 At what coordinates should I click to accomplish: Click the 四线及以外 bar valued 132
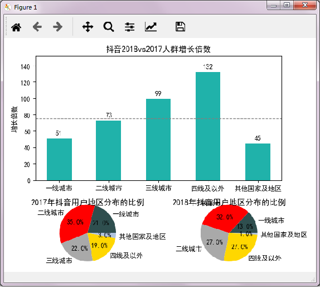point(208,126)
